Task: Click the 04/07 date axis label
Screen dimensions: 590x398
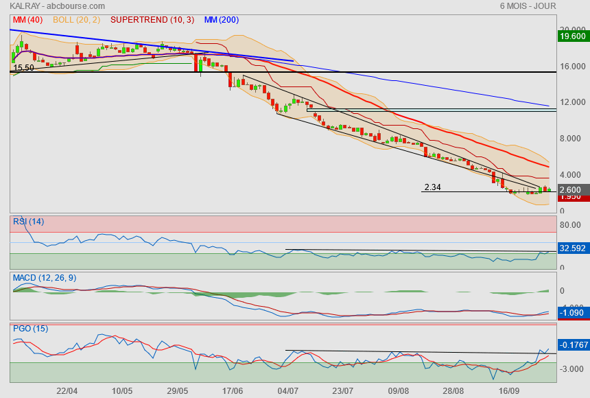Action: pyautogui.click(x=288, y=390)
